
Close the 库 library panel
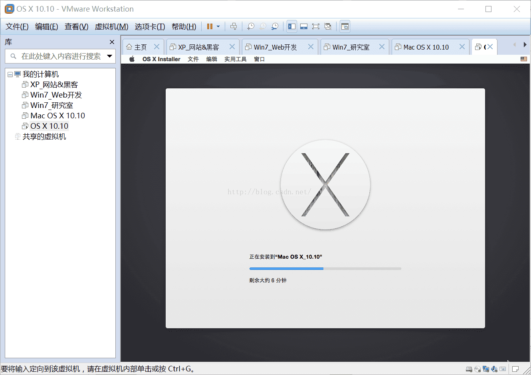point(112,42)
